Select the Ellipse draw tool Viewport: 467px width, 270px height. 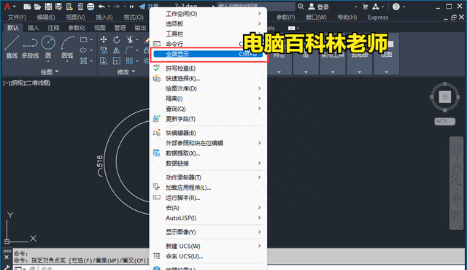point(83,50)
